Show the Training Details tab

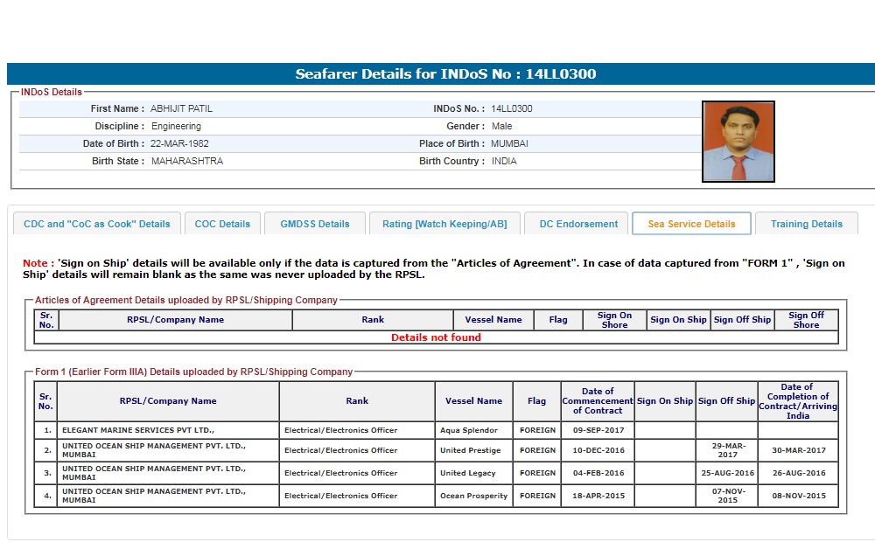tap(806, 224)
